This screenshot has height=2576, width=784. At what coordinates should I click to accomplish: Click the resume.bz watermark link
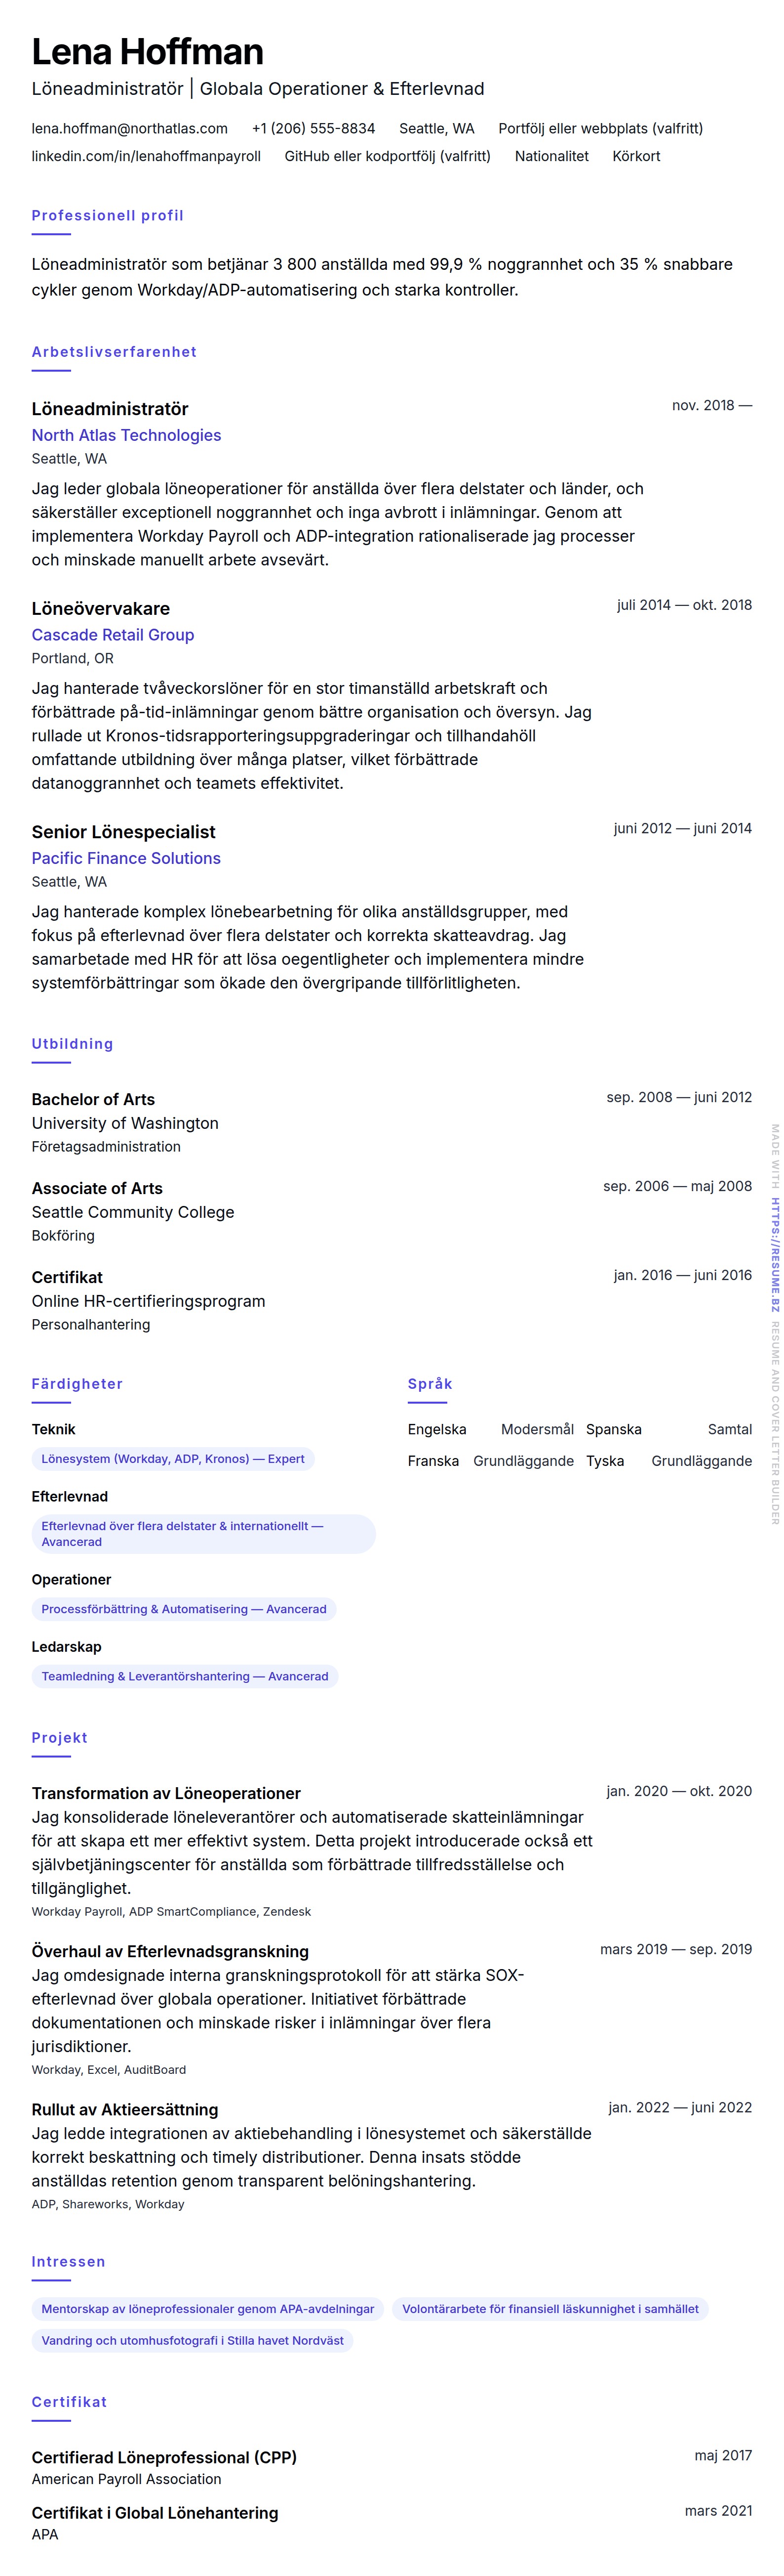click(774, 1254)
